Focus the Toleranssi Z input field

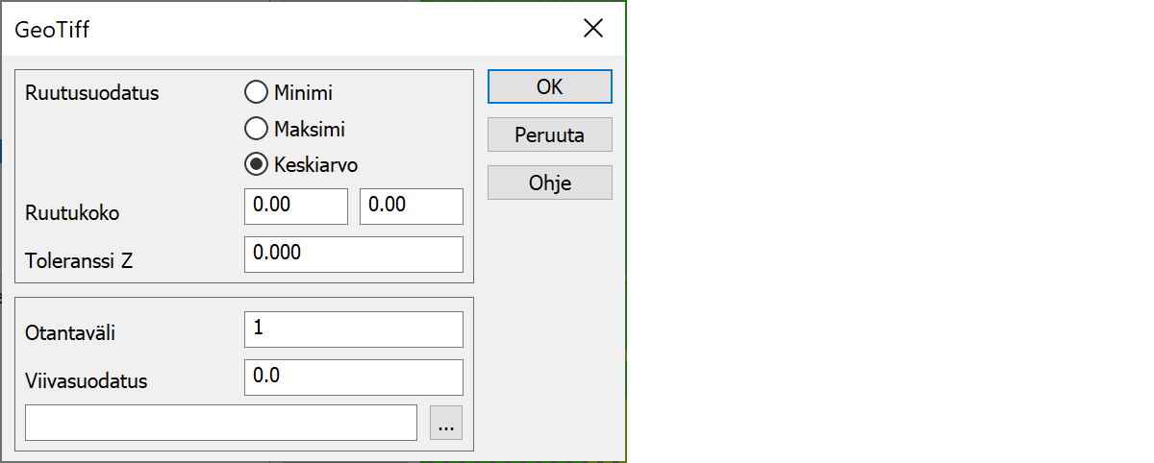pyautogui.click(x=353, y=254)
